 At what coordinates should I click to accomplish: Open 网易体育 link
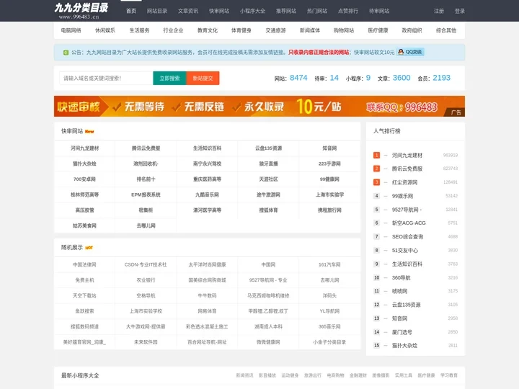pos(207,311)
